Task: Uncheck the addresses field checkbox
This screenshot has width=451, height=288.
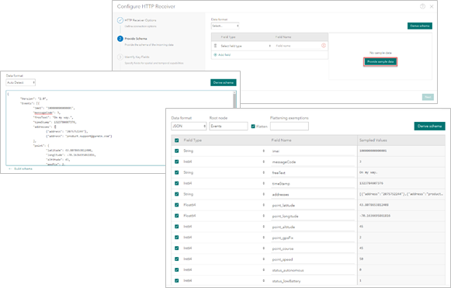Action: pyautogui.click(x=177, y=194)
